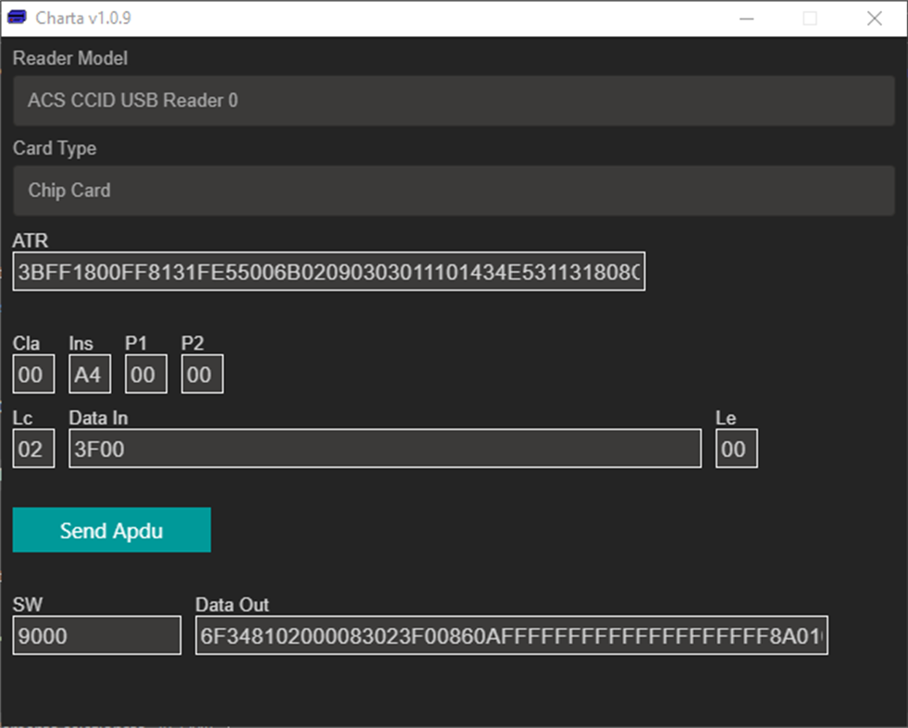Viewport: 908px width, 728px height.
Task: Click the Data Out response field
Action: tap(512, 635)
